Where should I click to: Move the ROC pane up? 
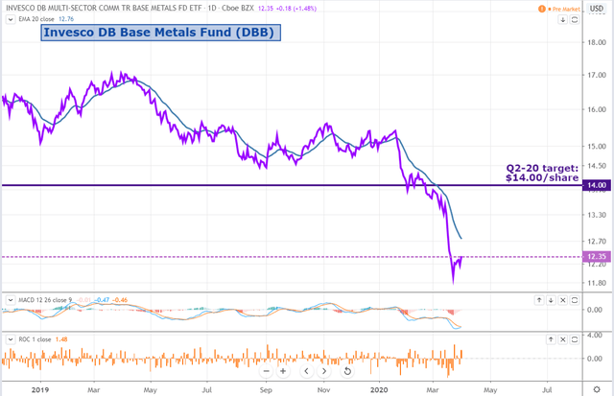pyautogui.click(x=551, y=339)
